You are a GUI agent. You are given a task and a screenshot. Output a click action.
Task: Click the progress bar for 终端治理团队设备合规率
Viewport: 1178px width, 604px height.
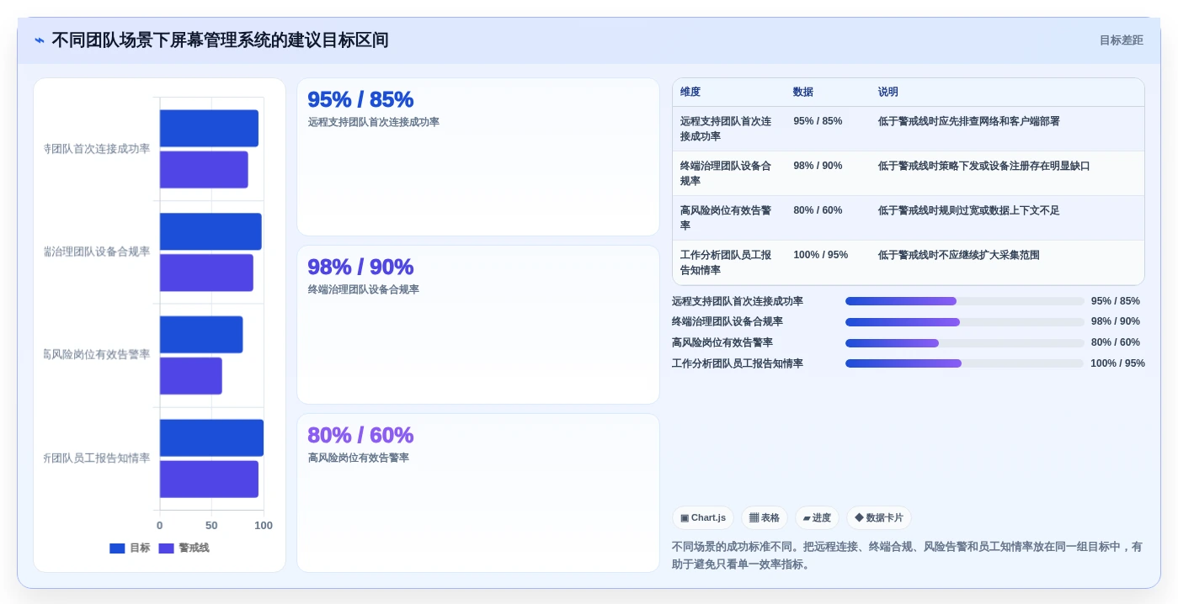pos(965,322)
